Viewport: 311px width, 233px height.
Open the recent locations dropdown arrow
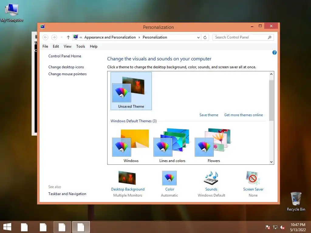click(x=61, y=37)
